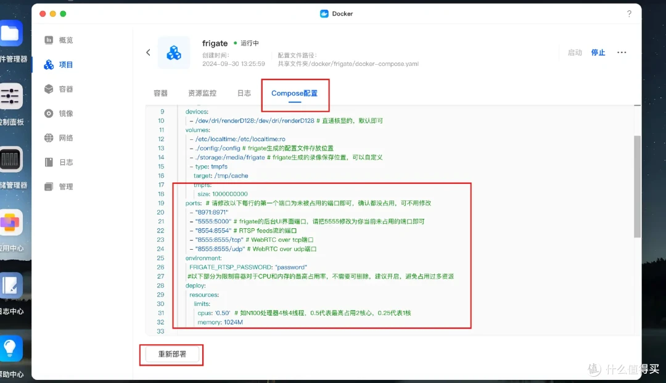Click the help question mark icon
The height and width of the screenshot is (383, 666).
click(x=629, y=14)
